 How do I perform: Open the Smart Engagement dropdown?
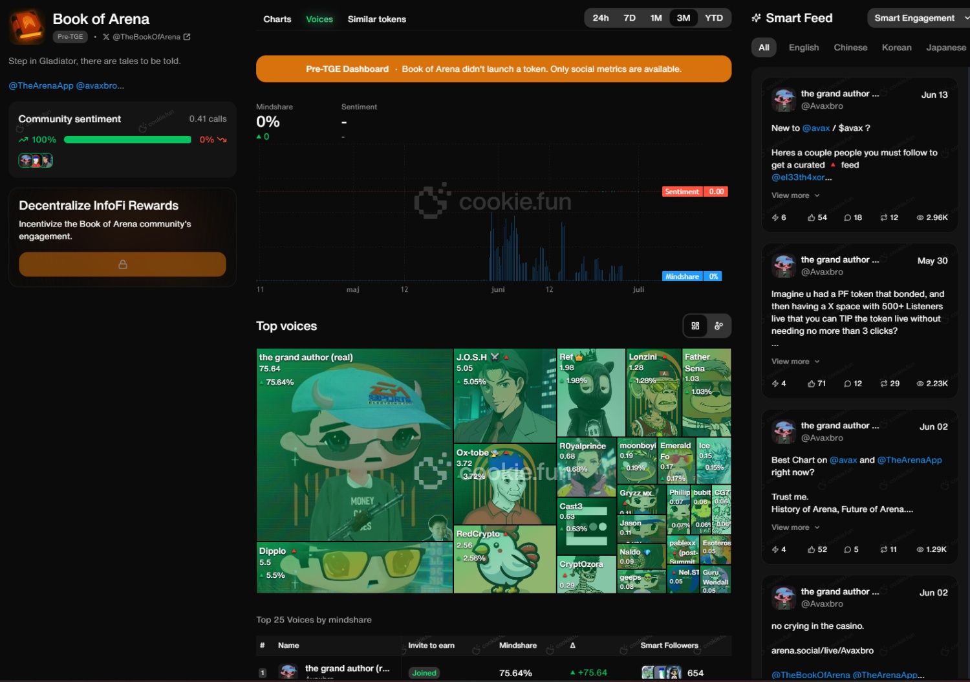[x=918, y=18]
